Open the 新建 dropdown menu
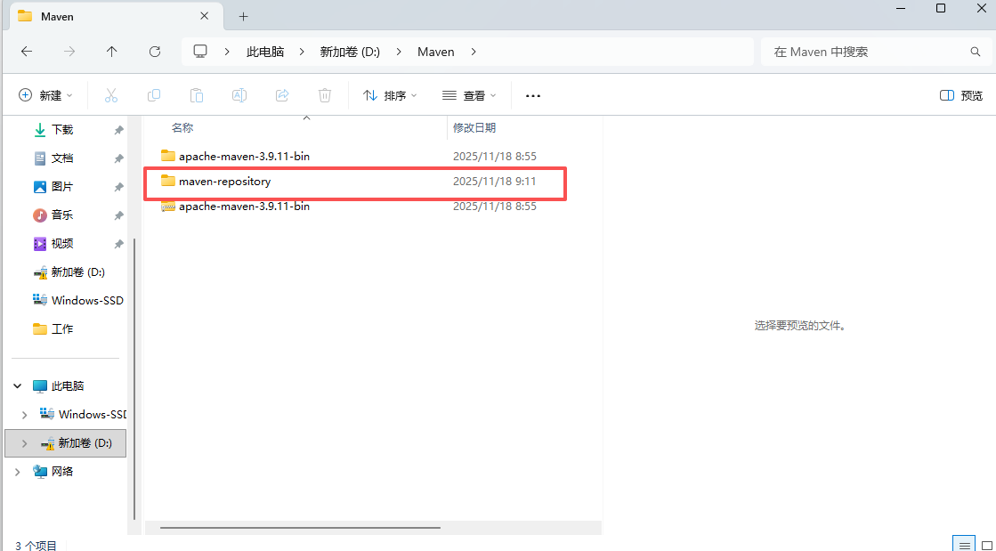The image size is (996, 551). click(46, 95)
